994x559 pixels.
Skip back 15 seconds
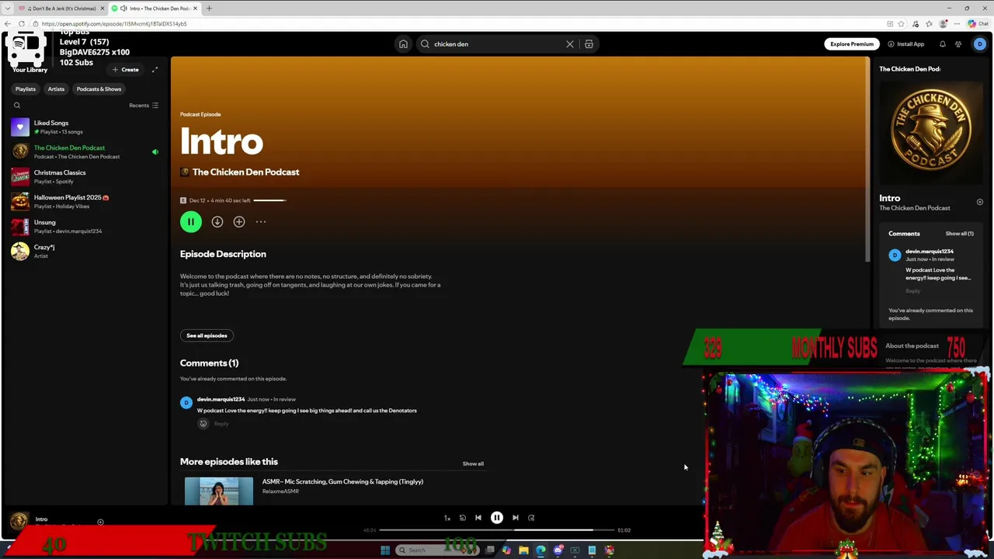[x=462, y=518]
